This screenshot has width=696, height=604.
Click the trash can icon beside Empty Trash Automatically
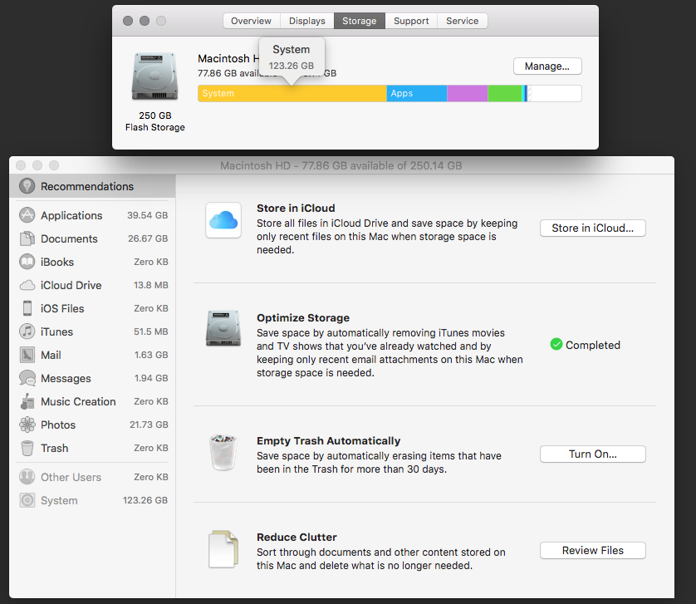tap(223, 453)
